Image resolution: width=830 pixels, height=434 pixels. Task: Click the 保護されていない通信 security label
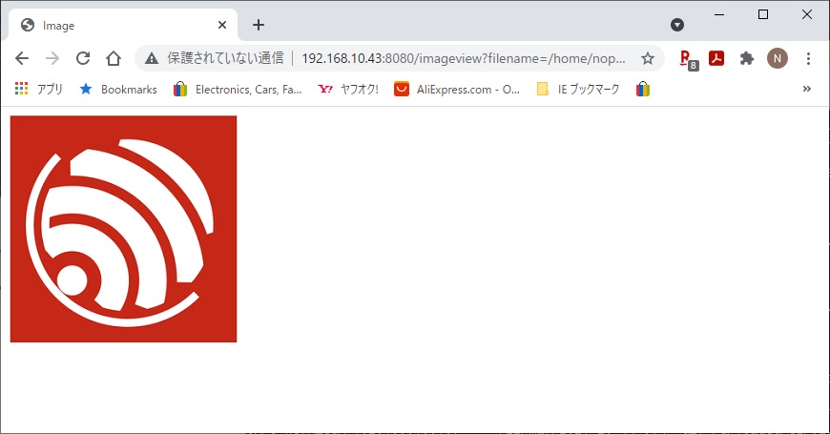coord(225,58)
